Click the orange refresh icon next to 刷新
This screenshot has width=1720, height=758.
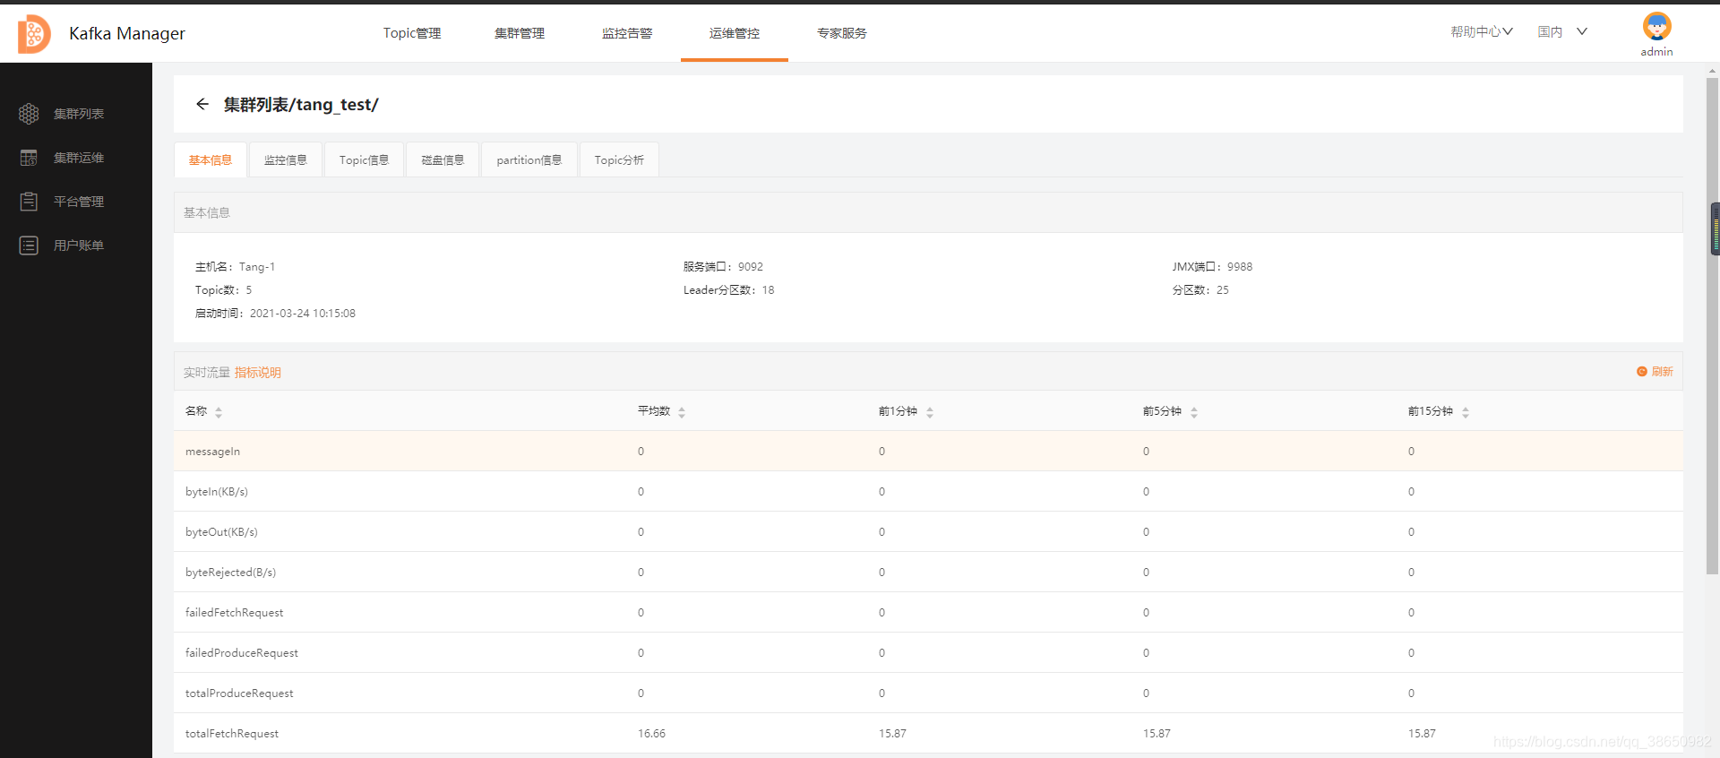click(1642, 372)
